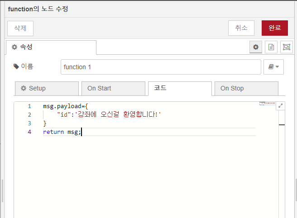This screenshot has height=218, width=297.
Task: Click the red 완료 done button
Action: (x=275, y=28)
